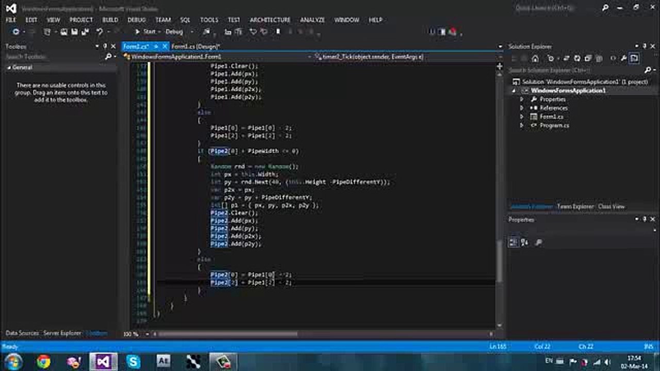The height and width of the screenshot is (371, 660).
Task: Pin the Form1.cs tab
Action: (156, 46)
